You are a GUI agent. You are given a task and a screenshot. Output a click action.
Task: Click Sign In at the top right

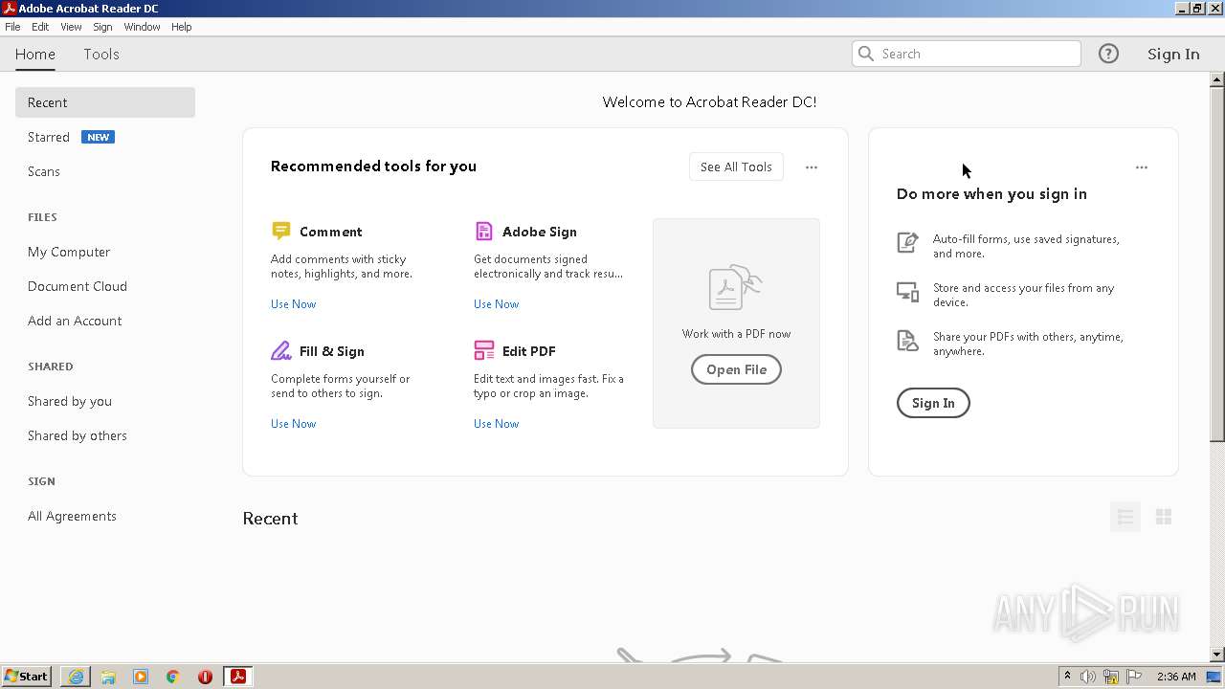click(1173, 54)
